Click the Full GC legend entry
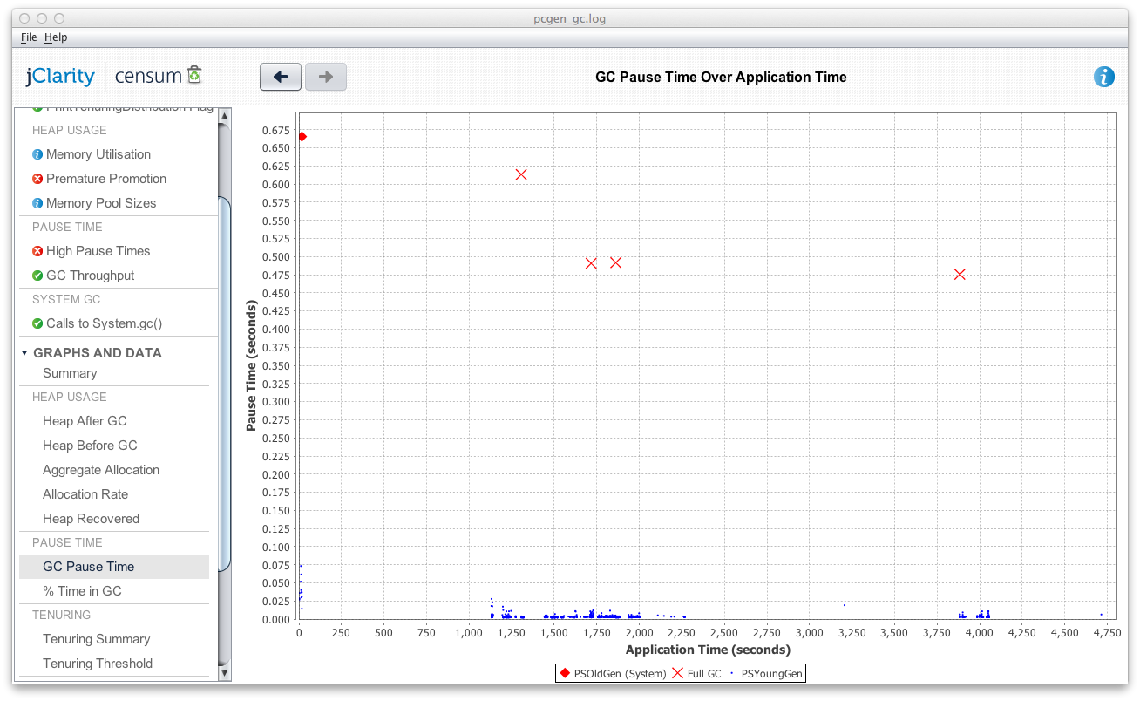Screen dimensions: 1140x701 (x=696, y=674)
